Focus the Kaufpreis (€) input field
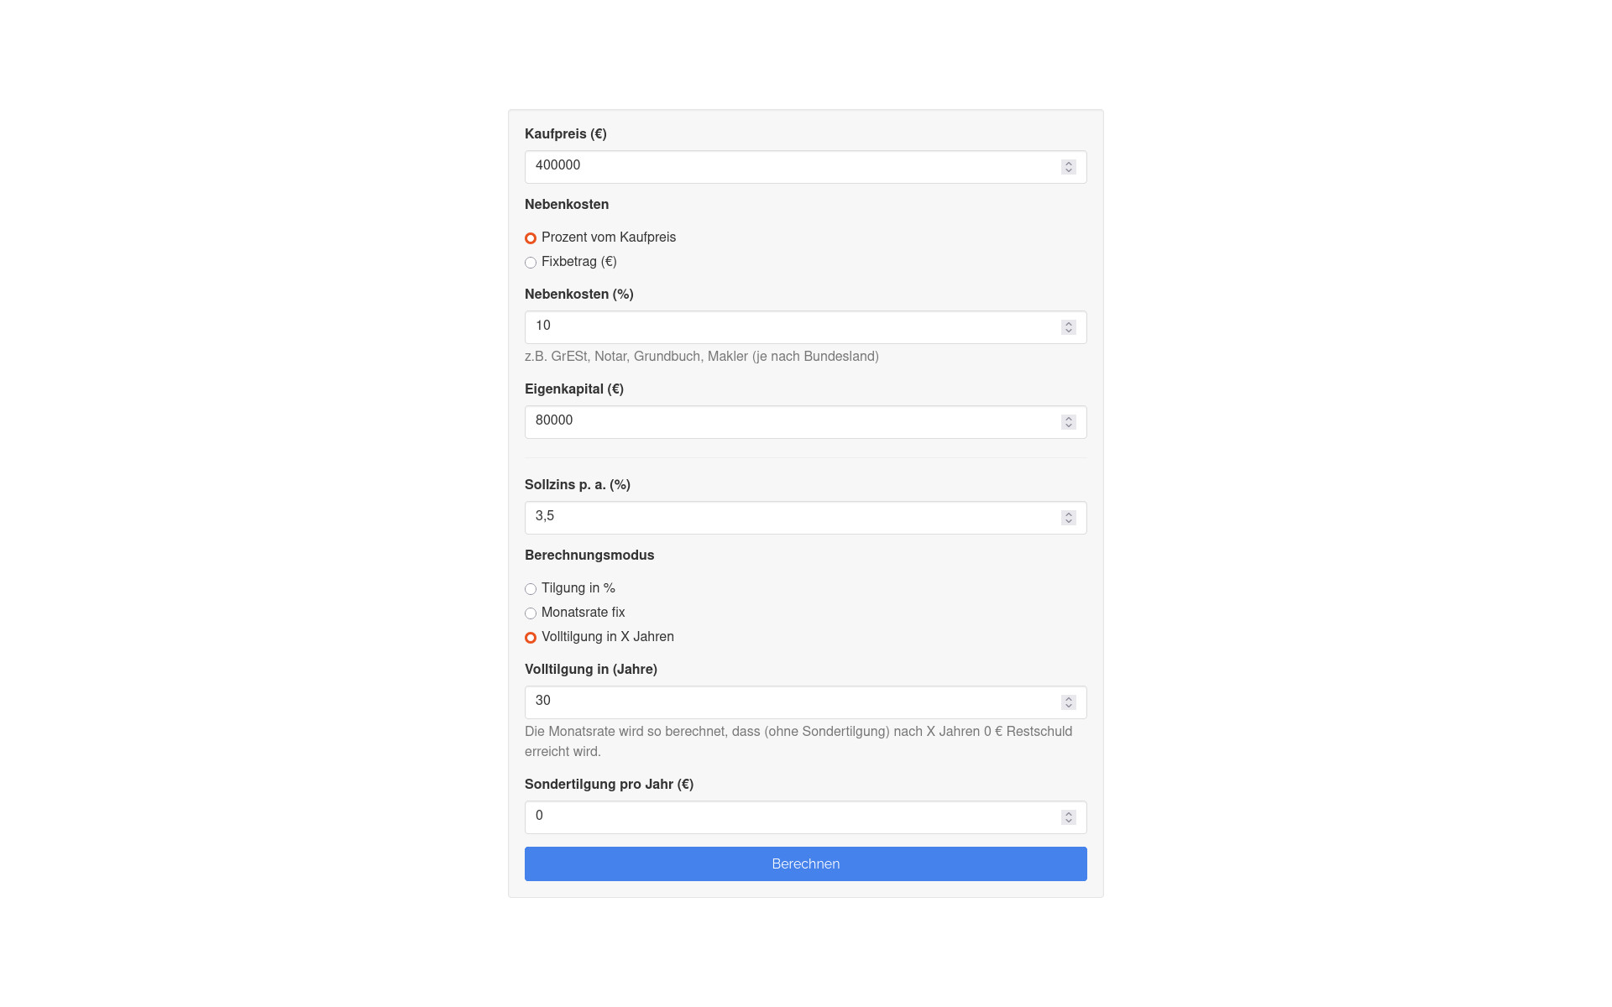 pyautogui.click(x=789, y=167)
